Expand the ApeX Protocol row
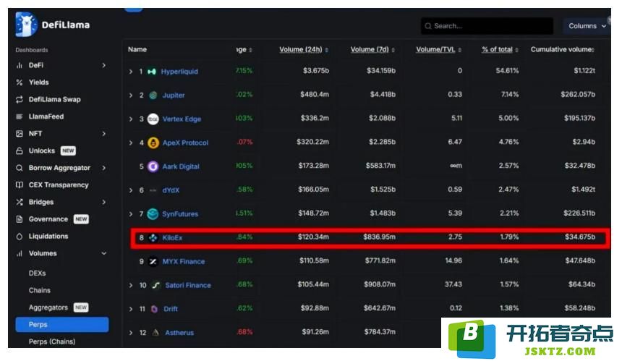 (131, 143)
